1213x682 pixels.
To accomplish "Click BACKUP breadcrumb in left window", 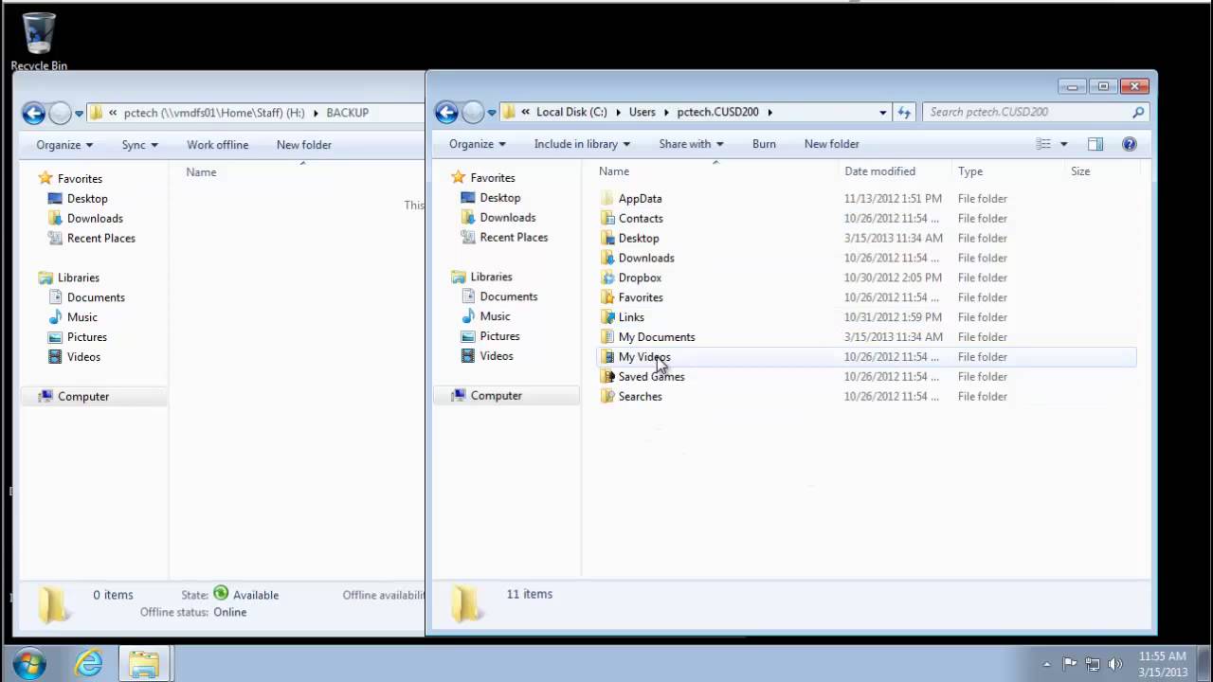I will click(x=347, y=113).
